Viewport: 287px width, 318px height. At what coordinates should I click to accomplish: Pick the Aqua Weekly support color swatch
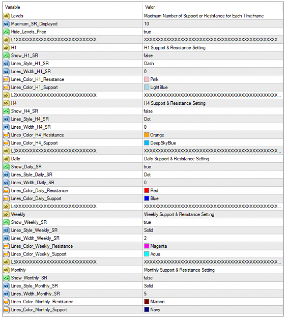[147, 254]
